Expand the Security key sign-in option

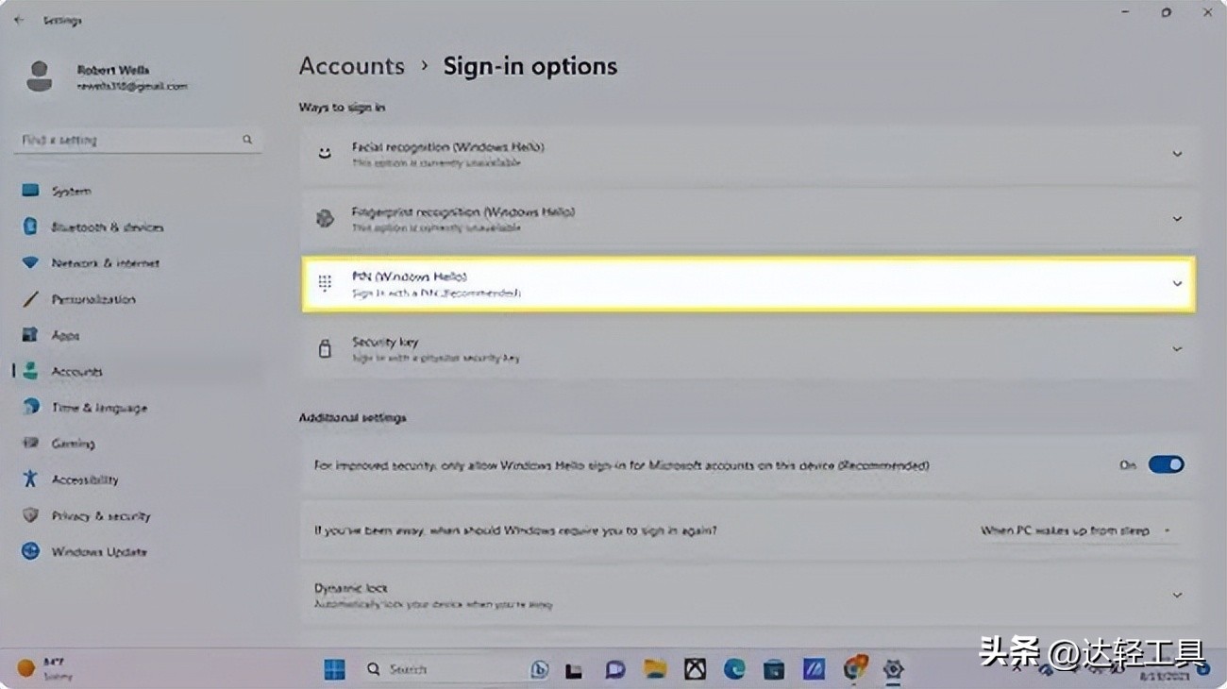click(x=1177, y=348)
